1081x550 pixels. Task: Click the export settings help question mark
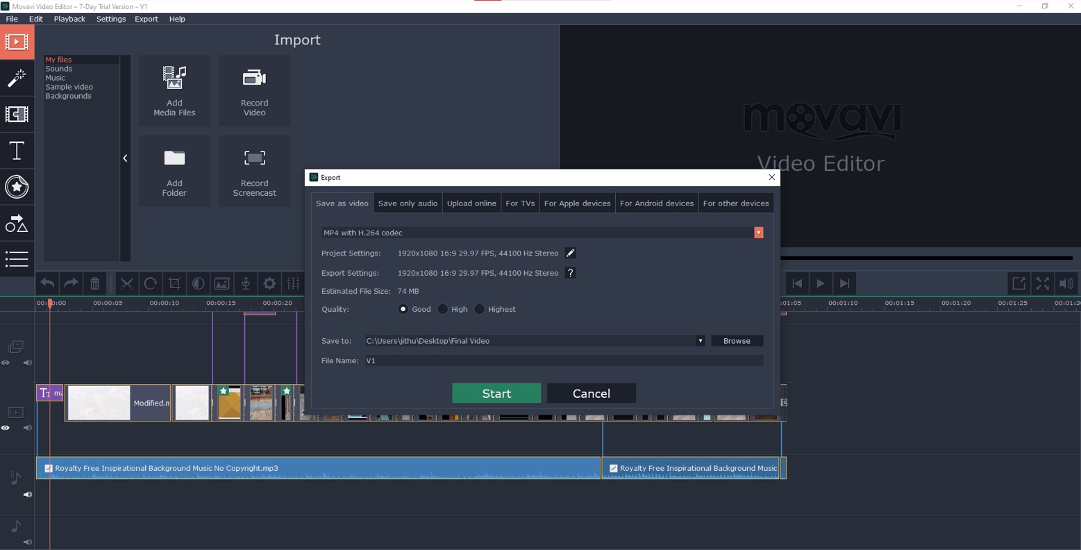[x=571, y=273]
